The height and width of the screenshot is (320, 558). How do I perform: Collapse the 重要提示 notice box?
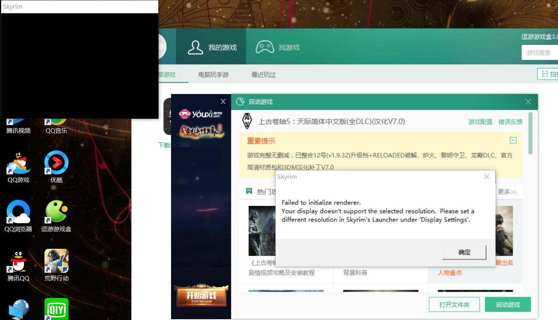click(x=513, y=140)
